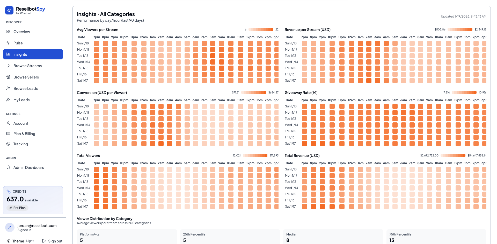The image size is (497, 244).
Task: Click the user avatar for jordan@resellbot.com
Action: (10, 227)
